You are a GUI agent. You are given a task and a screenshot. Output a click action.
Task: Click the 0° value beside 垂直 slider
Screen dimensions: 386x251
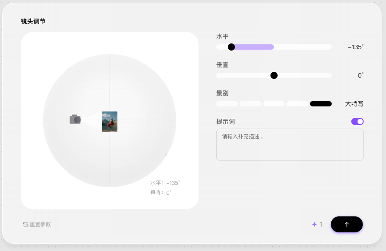(361, 75)
